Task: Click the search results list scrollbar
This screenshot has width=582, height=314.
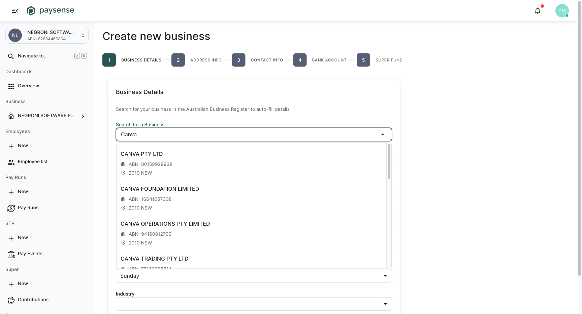Action: (389, 162)
